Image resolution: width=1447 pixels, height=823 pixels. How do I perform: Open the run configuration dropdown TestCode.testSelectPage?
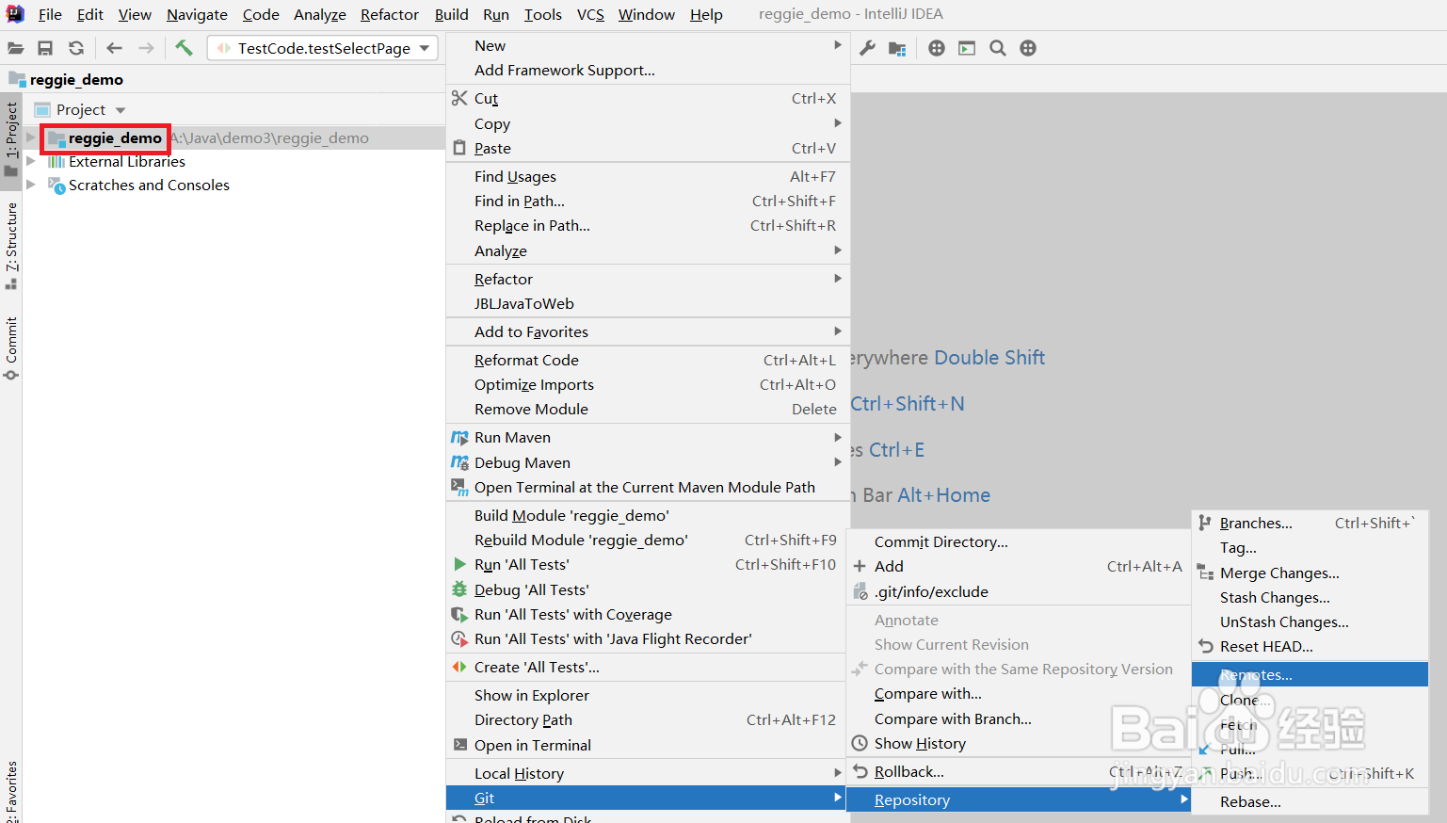click(x=323, y=48)
